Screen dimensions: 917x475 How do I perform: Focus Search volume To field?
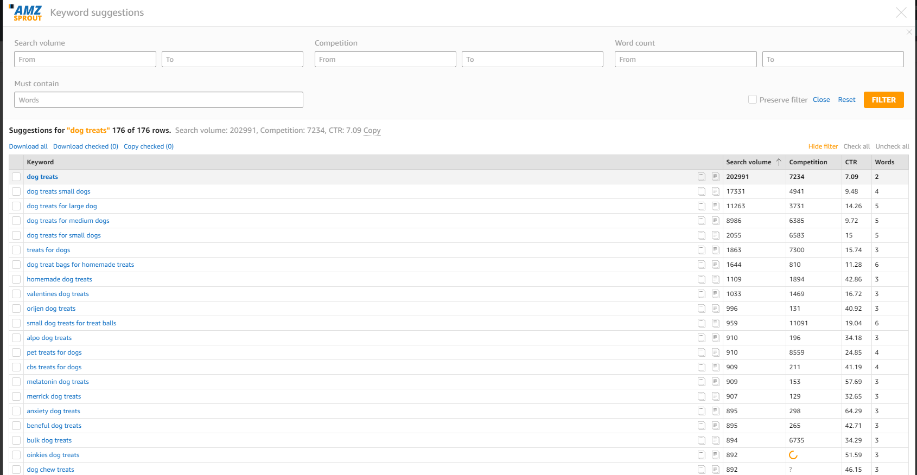[232, 59]
